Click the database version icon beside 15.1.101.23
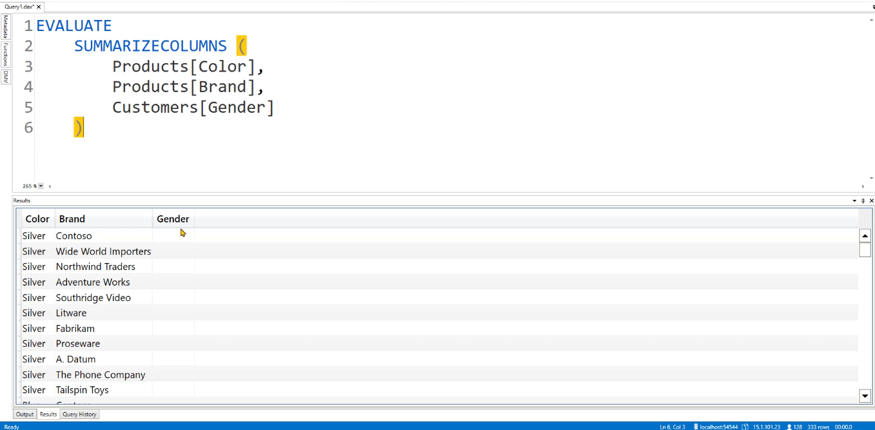This screenshot has width=875, height=430. coord(745,427)
